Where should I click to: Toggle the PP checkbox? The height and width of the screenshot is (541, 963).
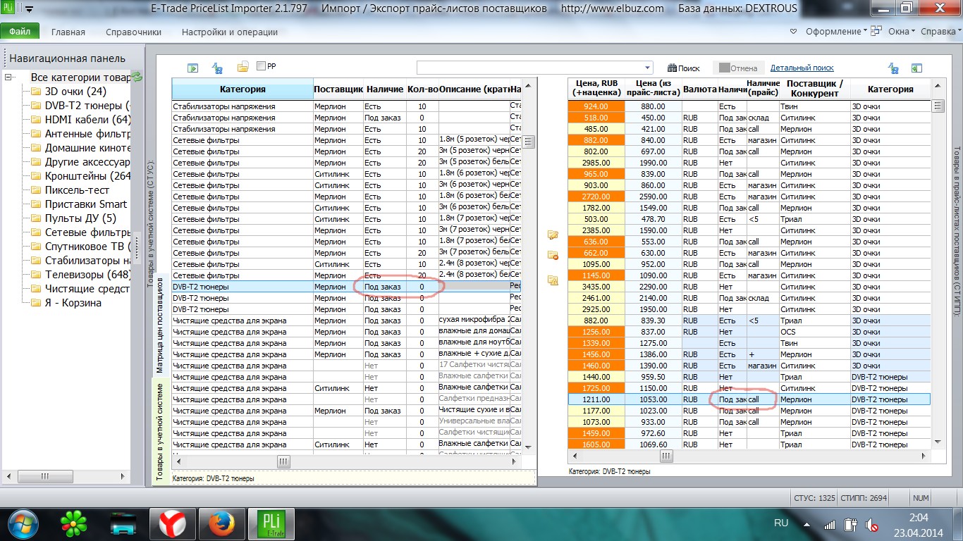tap(262, 66)
